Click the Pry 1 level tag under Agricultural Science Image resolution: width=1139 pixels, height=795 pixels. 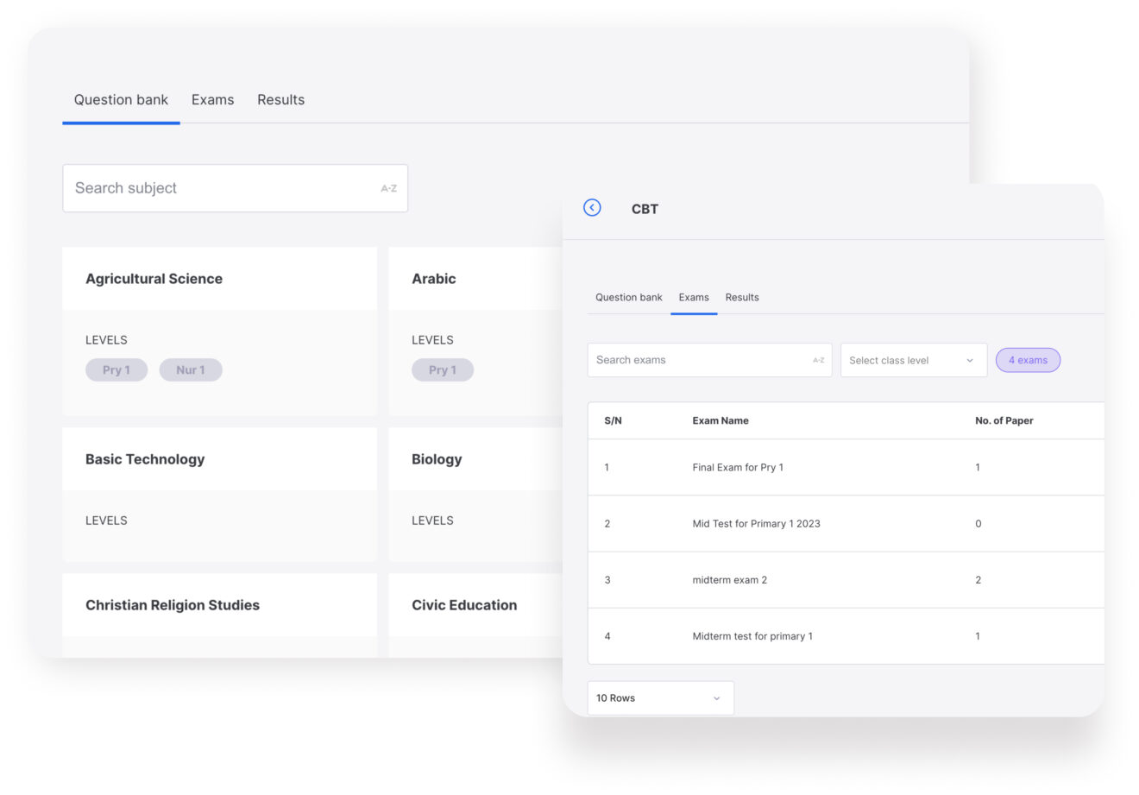116,369
